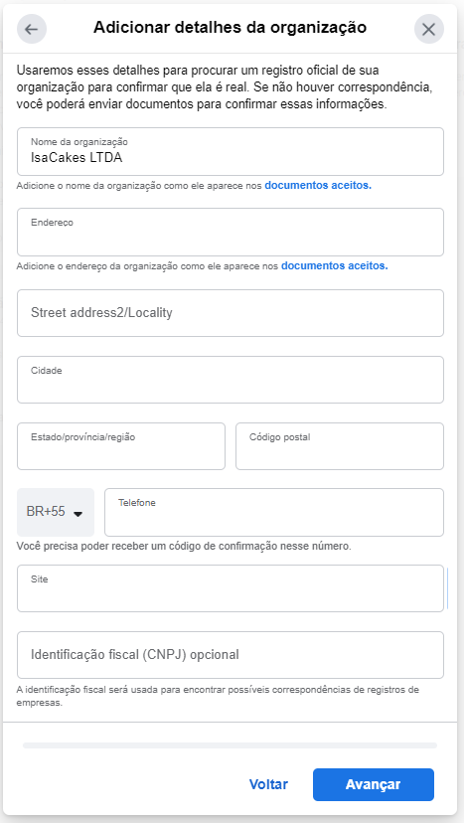The width and height of the screenshot is (465, 823).
Task: Click the phone confirmation code helper text
Action: click(184, 547)
